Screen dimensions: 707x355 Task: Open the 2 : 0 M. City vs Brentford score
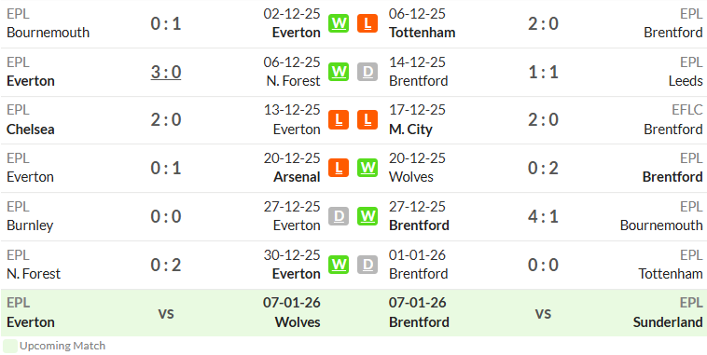pyautogui.click(x=544, y=120)
